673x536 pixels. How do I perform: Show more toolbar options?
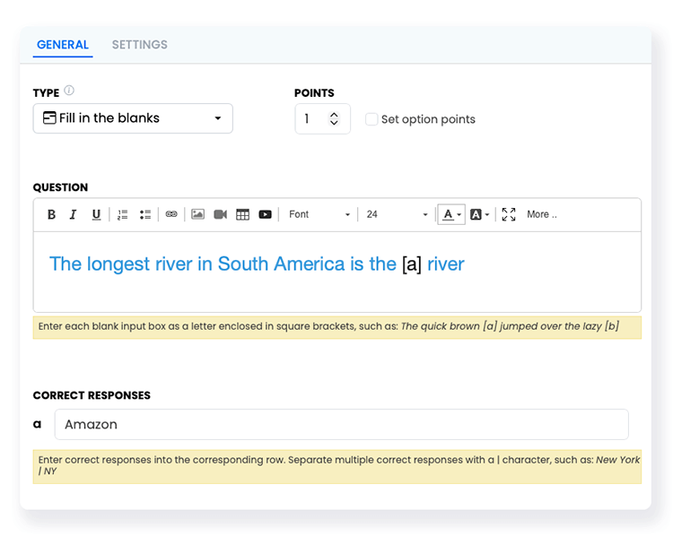pyautogui.click(x=542, y=214)
